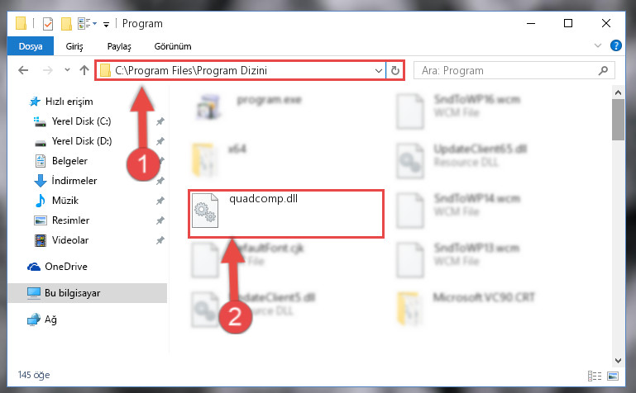Click the Back navigation arrow

coord(23,70)
